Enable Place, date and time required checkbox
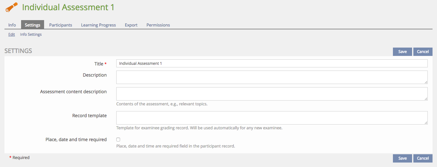This screenshot has width=437, height=167. pos(118,140)
